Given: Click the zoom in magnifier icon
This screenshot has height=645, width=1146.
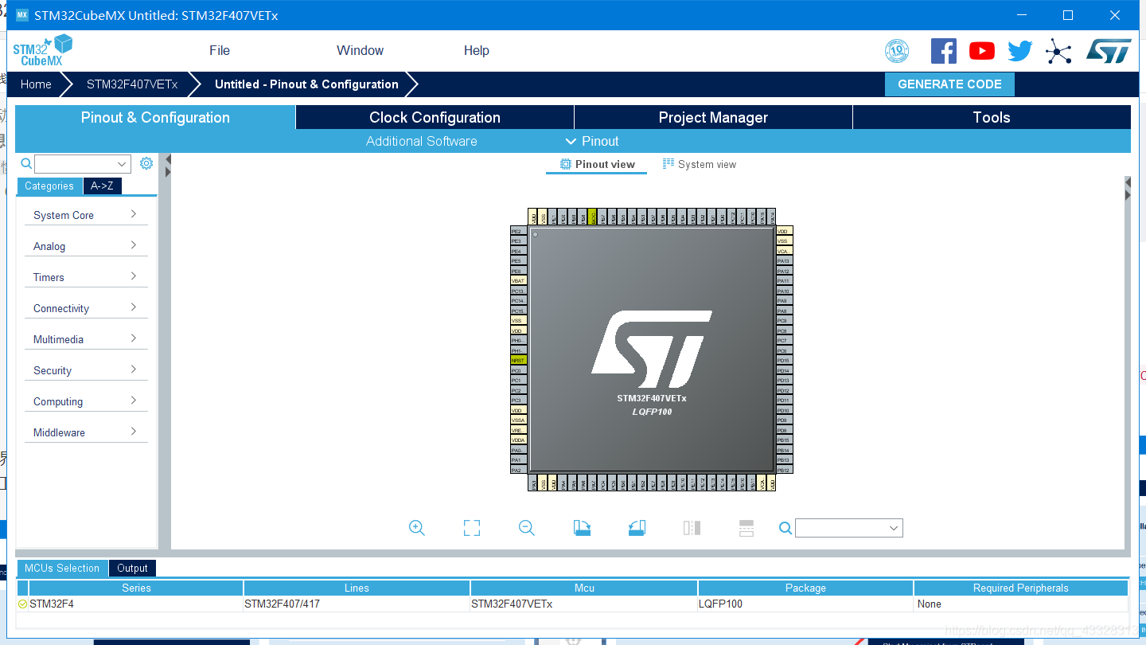Looking at the screenshot, I should click(416, 528).
